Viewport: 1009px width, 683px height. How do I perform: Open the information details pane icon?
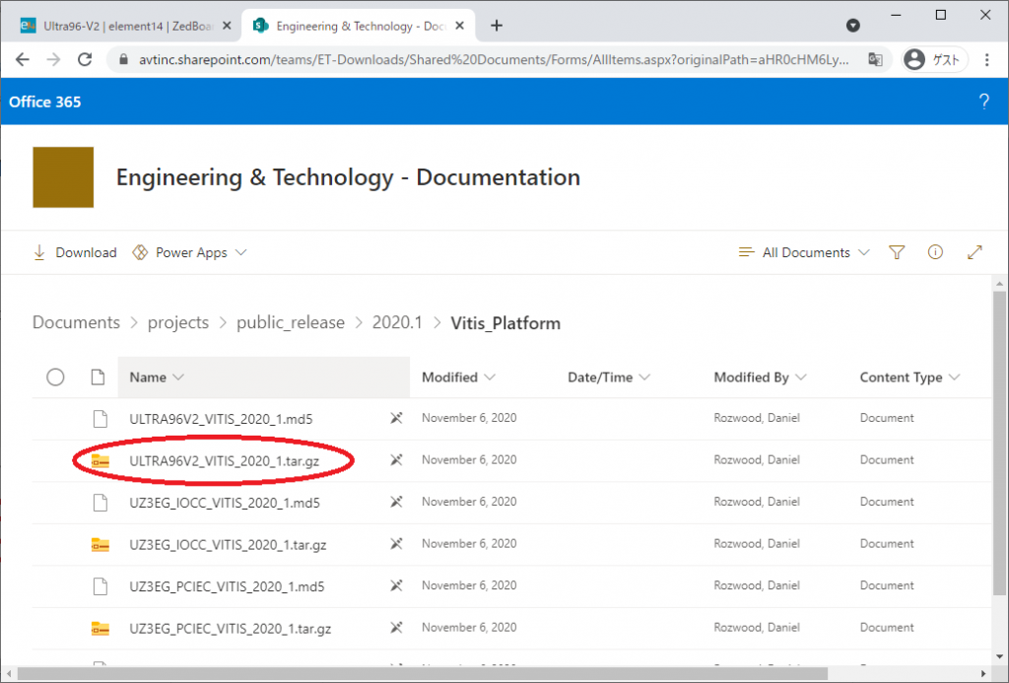pyautogui.click(x=935, y=252)
